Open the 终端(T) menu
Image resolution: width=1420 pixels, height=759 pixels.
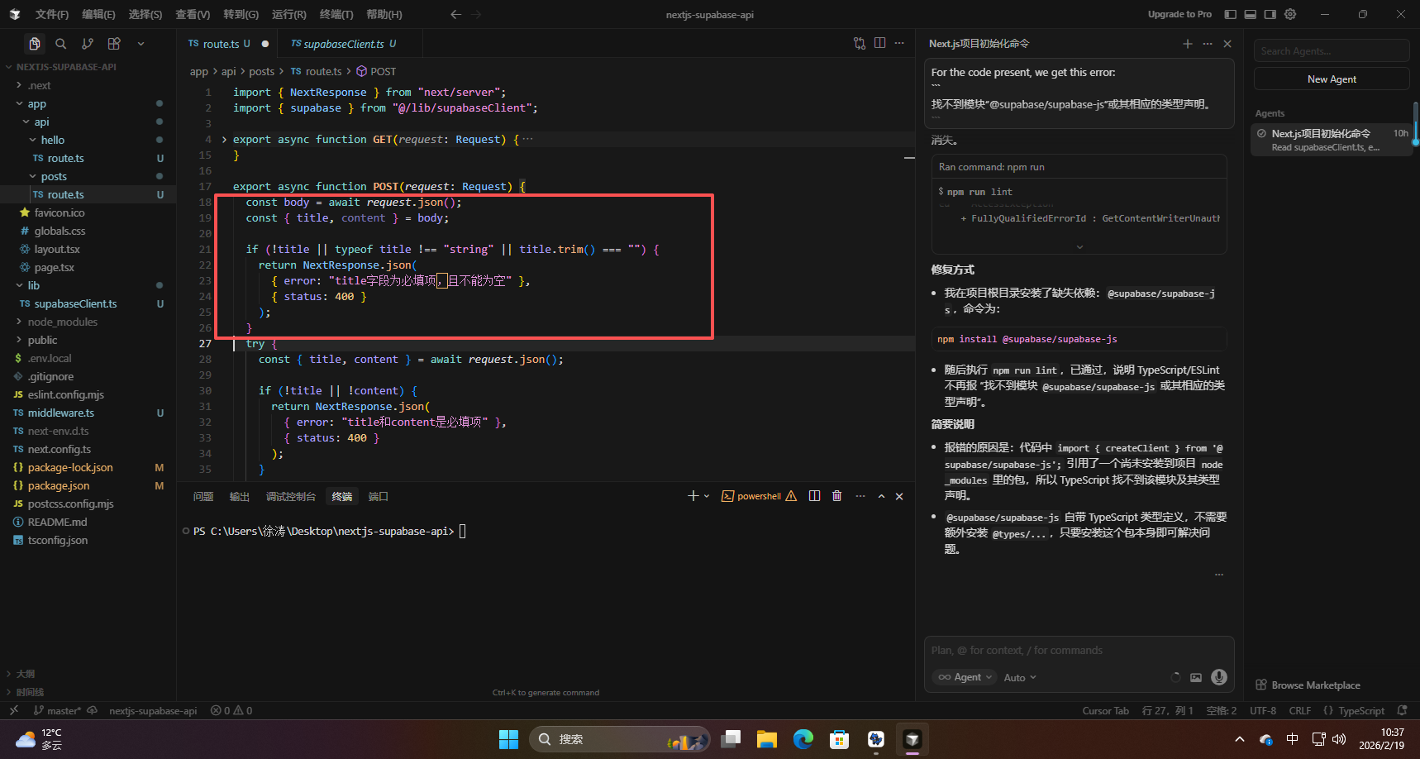[336, 14]
